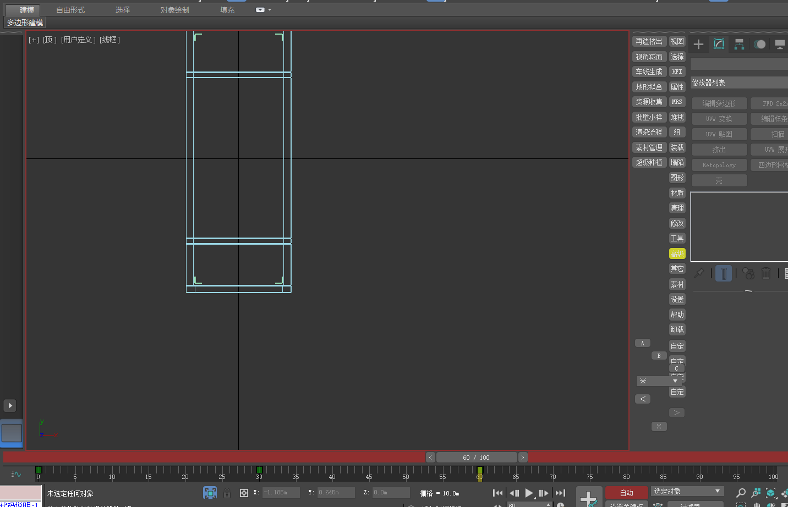788x507 pixels.
Task: Click the time slider 60 / 100 handle
Action: click(x=476, y=458)
